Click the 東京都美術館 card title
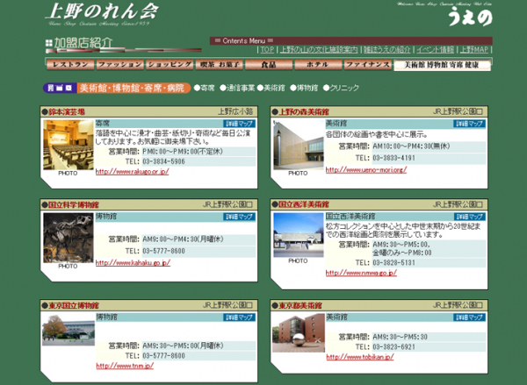This screenshot has height=385, width=527. coord(300,305)
